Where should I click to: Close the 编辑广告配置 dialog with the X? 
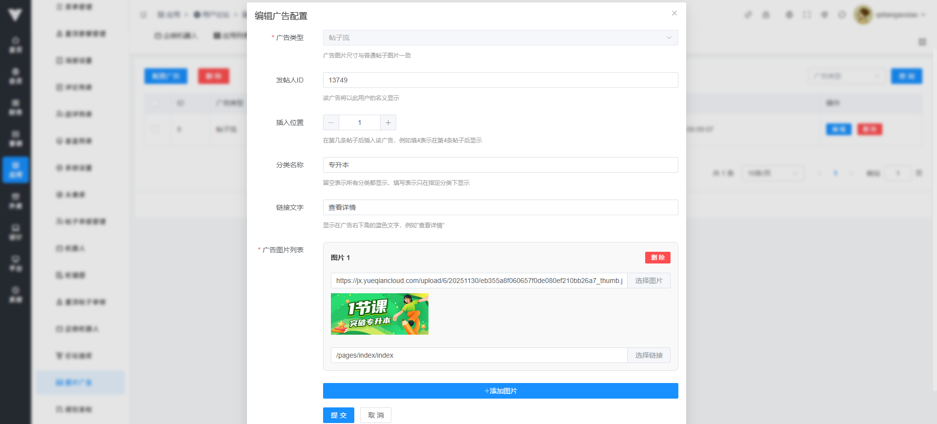[674, 13]
